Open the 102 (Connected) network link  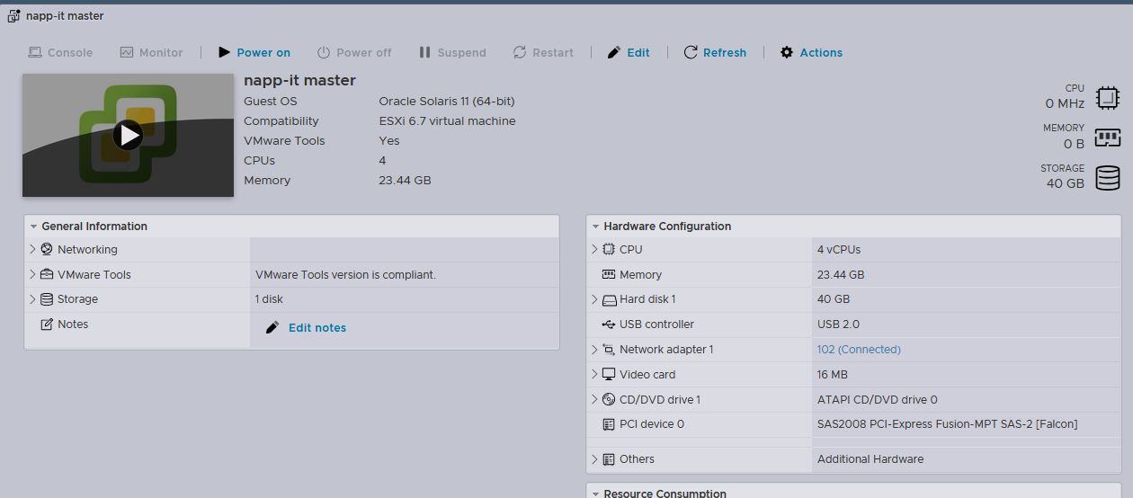tap(859, 350)
